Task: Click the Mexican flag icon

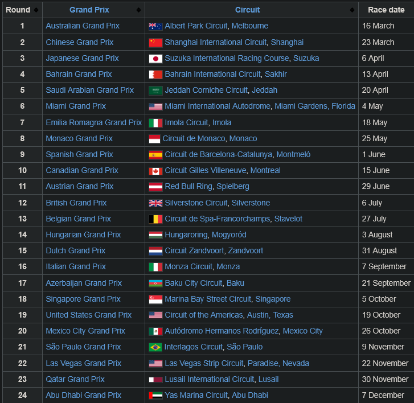Action: (x=155, y=331)
